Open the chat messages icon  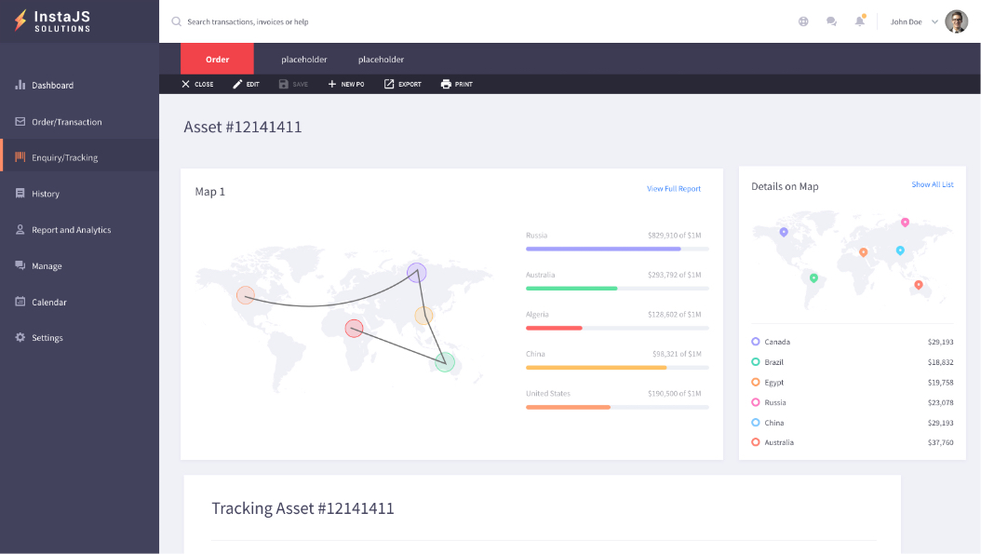831,21
